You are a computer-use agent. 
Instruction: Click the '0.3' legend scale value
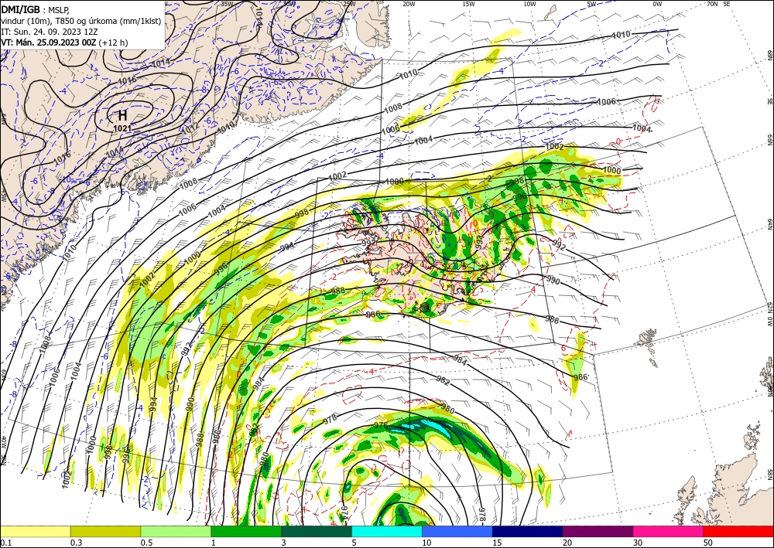point(76,543)
